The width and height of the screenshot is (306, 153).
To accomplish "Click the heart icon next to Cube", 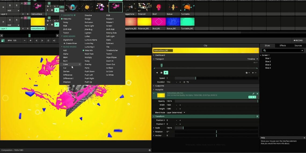I will [x=79, y=64].
